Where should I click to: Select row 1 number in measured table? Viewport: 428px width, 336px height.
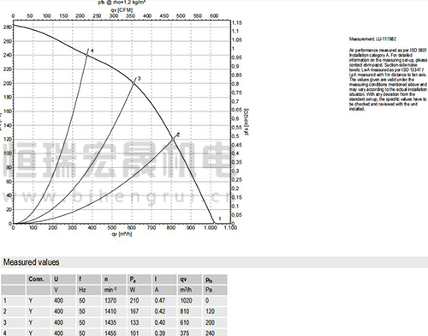point(4,301)
